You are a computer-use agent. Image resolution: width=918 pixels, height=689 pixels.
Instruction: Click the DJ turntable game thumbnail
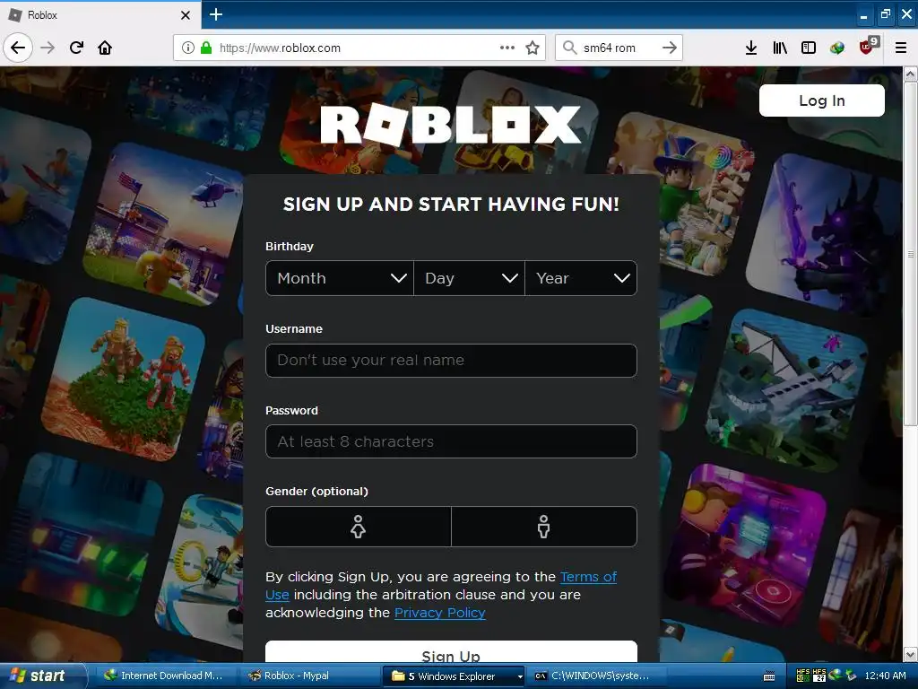(747, 545)
